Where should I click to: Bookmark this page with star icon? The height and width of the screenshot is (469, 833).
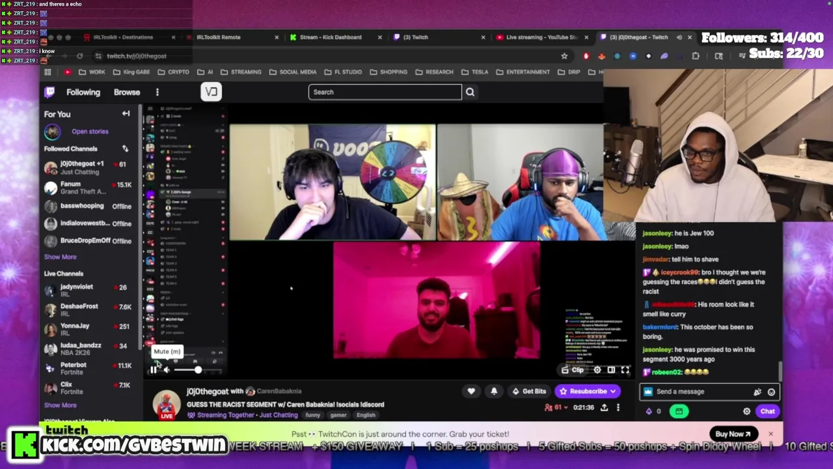pyautogui.click(x=564, y=56)
